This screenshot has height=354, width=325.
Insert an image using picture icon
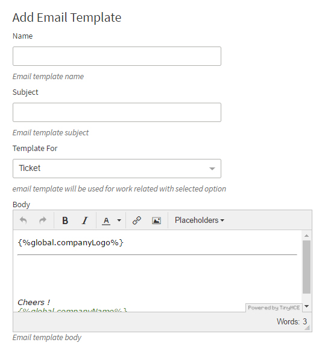click(156, 220)
